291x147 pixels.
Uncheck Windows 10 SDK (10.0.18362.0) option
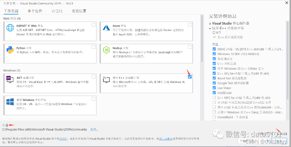click(x=214, y=54)
